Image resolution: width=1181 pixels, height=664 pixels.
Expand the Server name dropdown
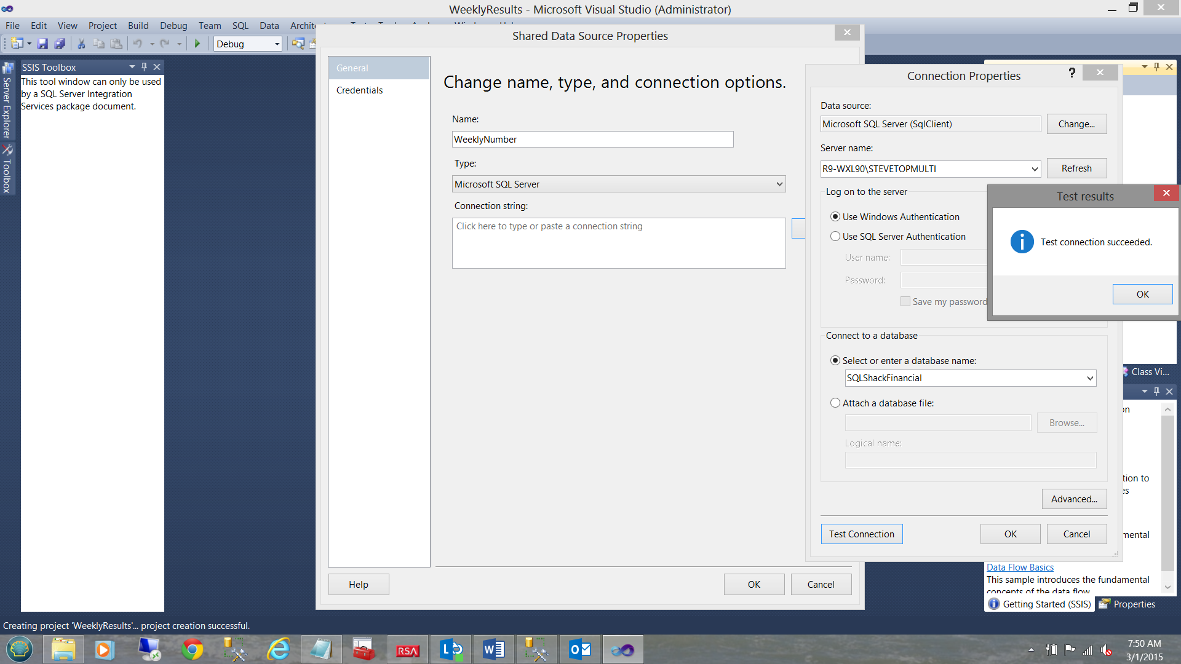[1035, 169]
